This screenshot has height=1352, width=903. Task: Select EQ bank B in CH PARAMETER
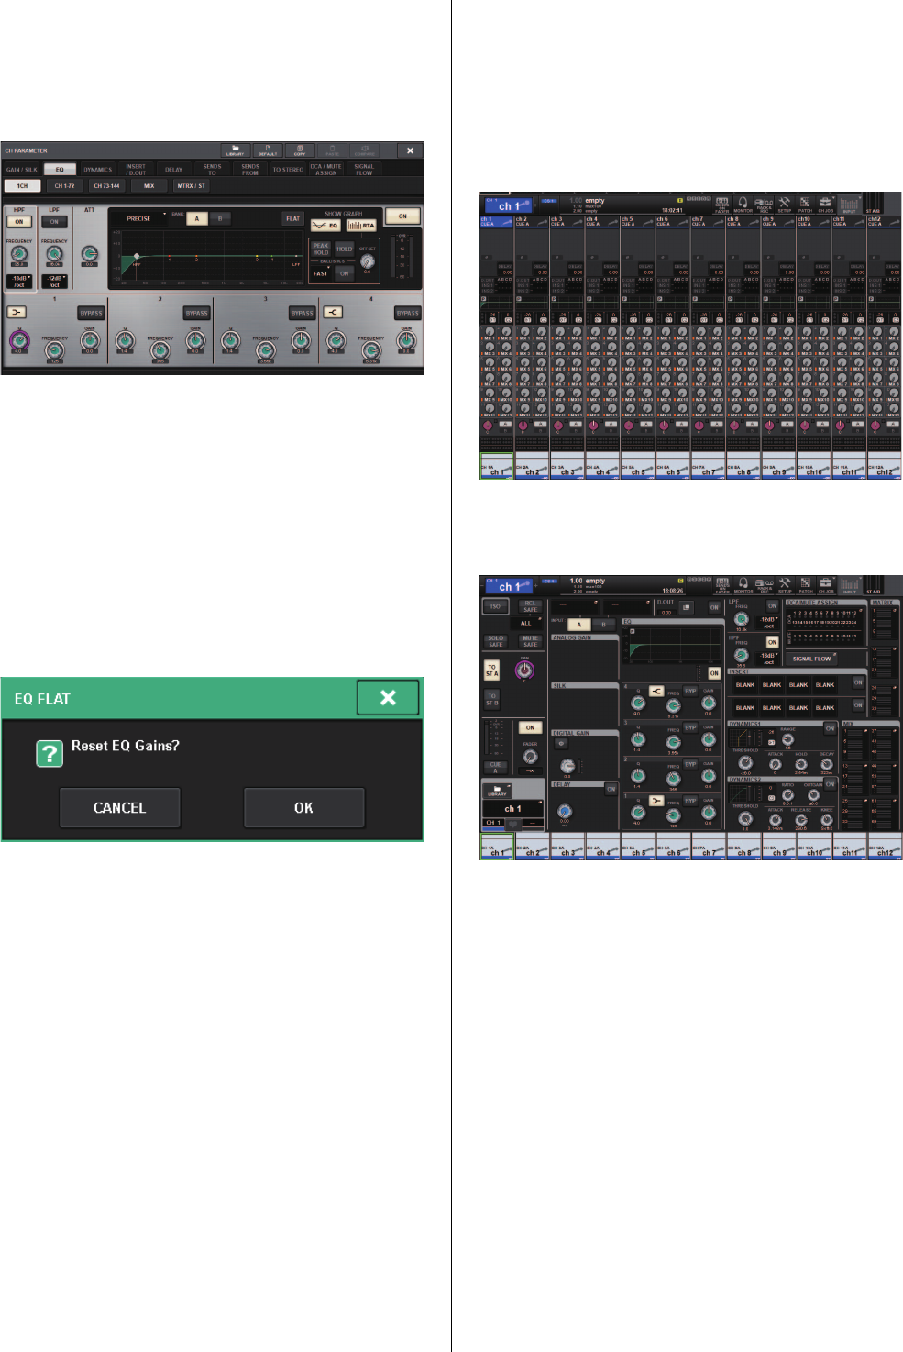pyautogui.click(x=220, y=218)
